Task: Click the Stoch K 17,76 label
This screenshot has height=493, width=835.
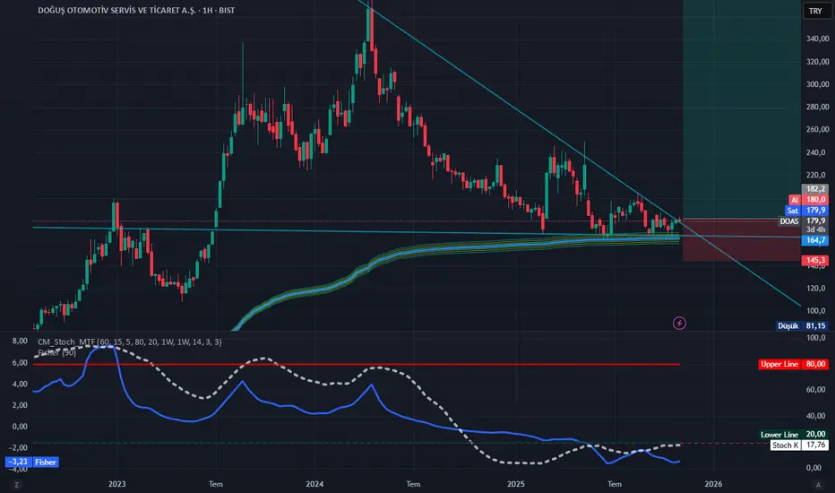Action: [x=799, y=445]
